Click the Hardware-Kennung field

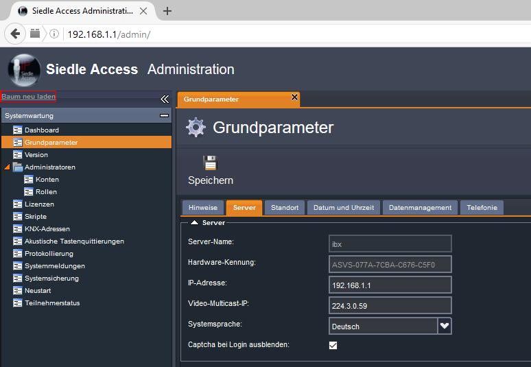[x=390, y=264]
